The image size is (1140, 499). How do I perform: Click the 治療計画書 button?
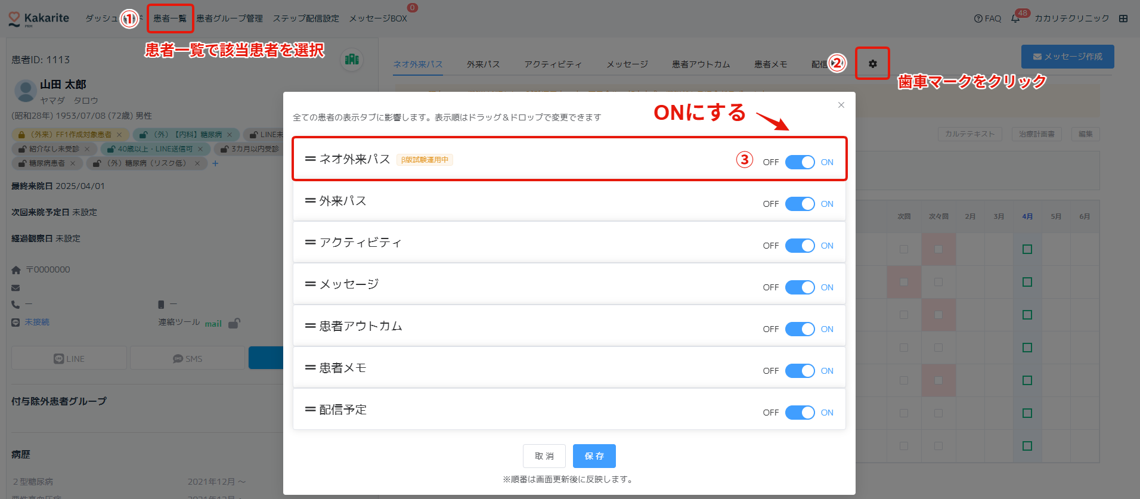[x=1037, y=134]
